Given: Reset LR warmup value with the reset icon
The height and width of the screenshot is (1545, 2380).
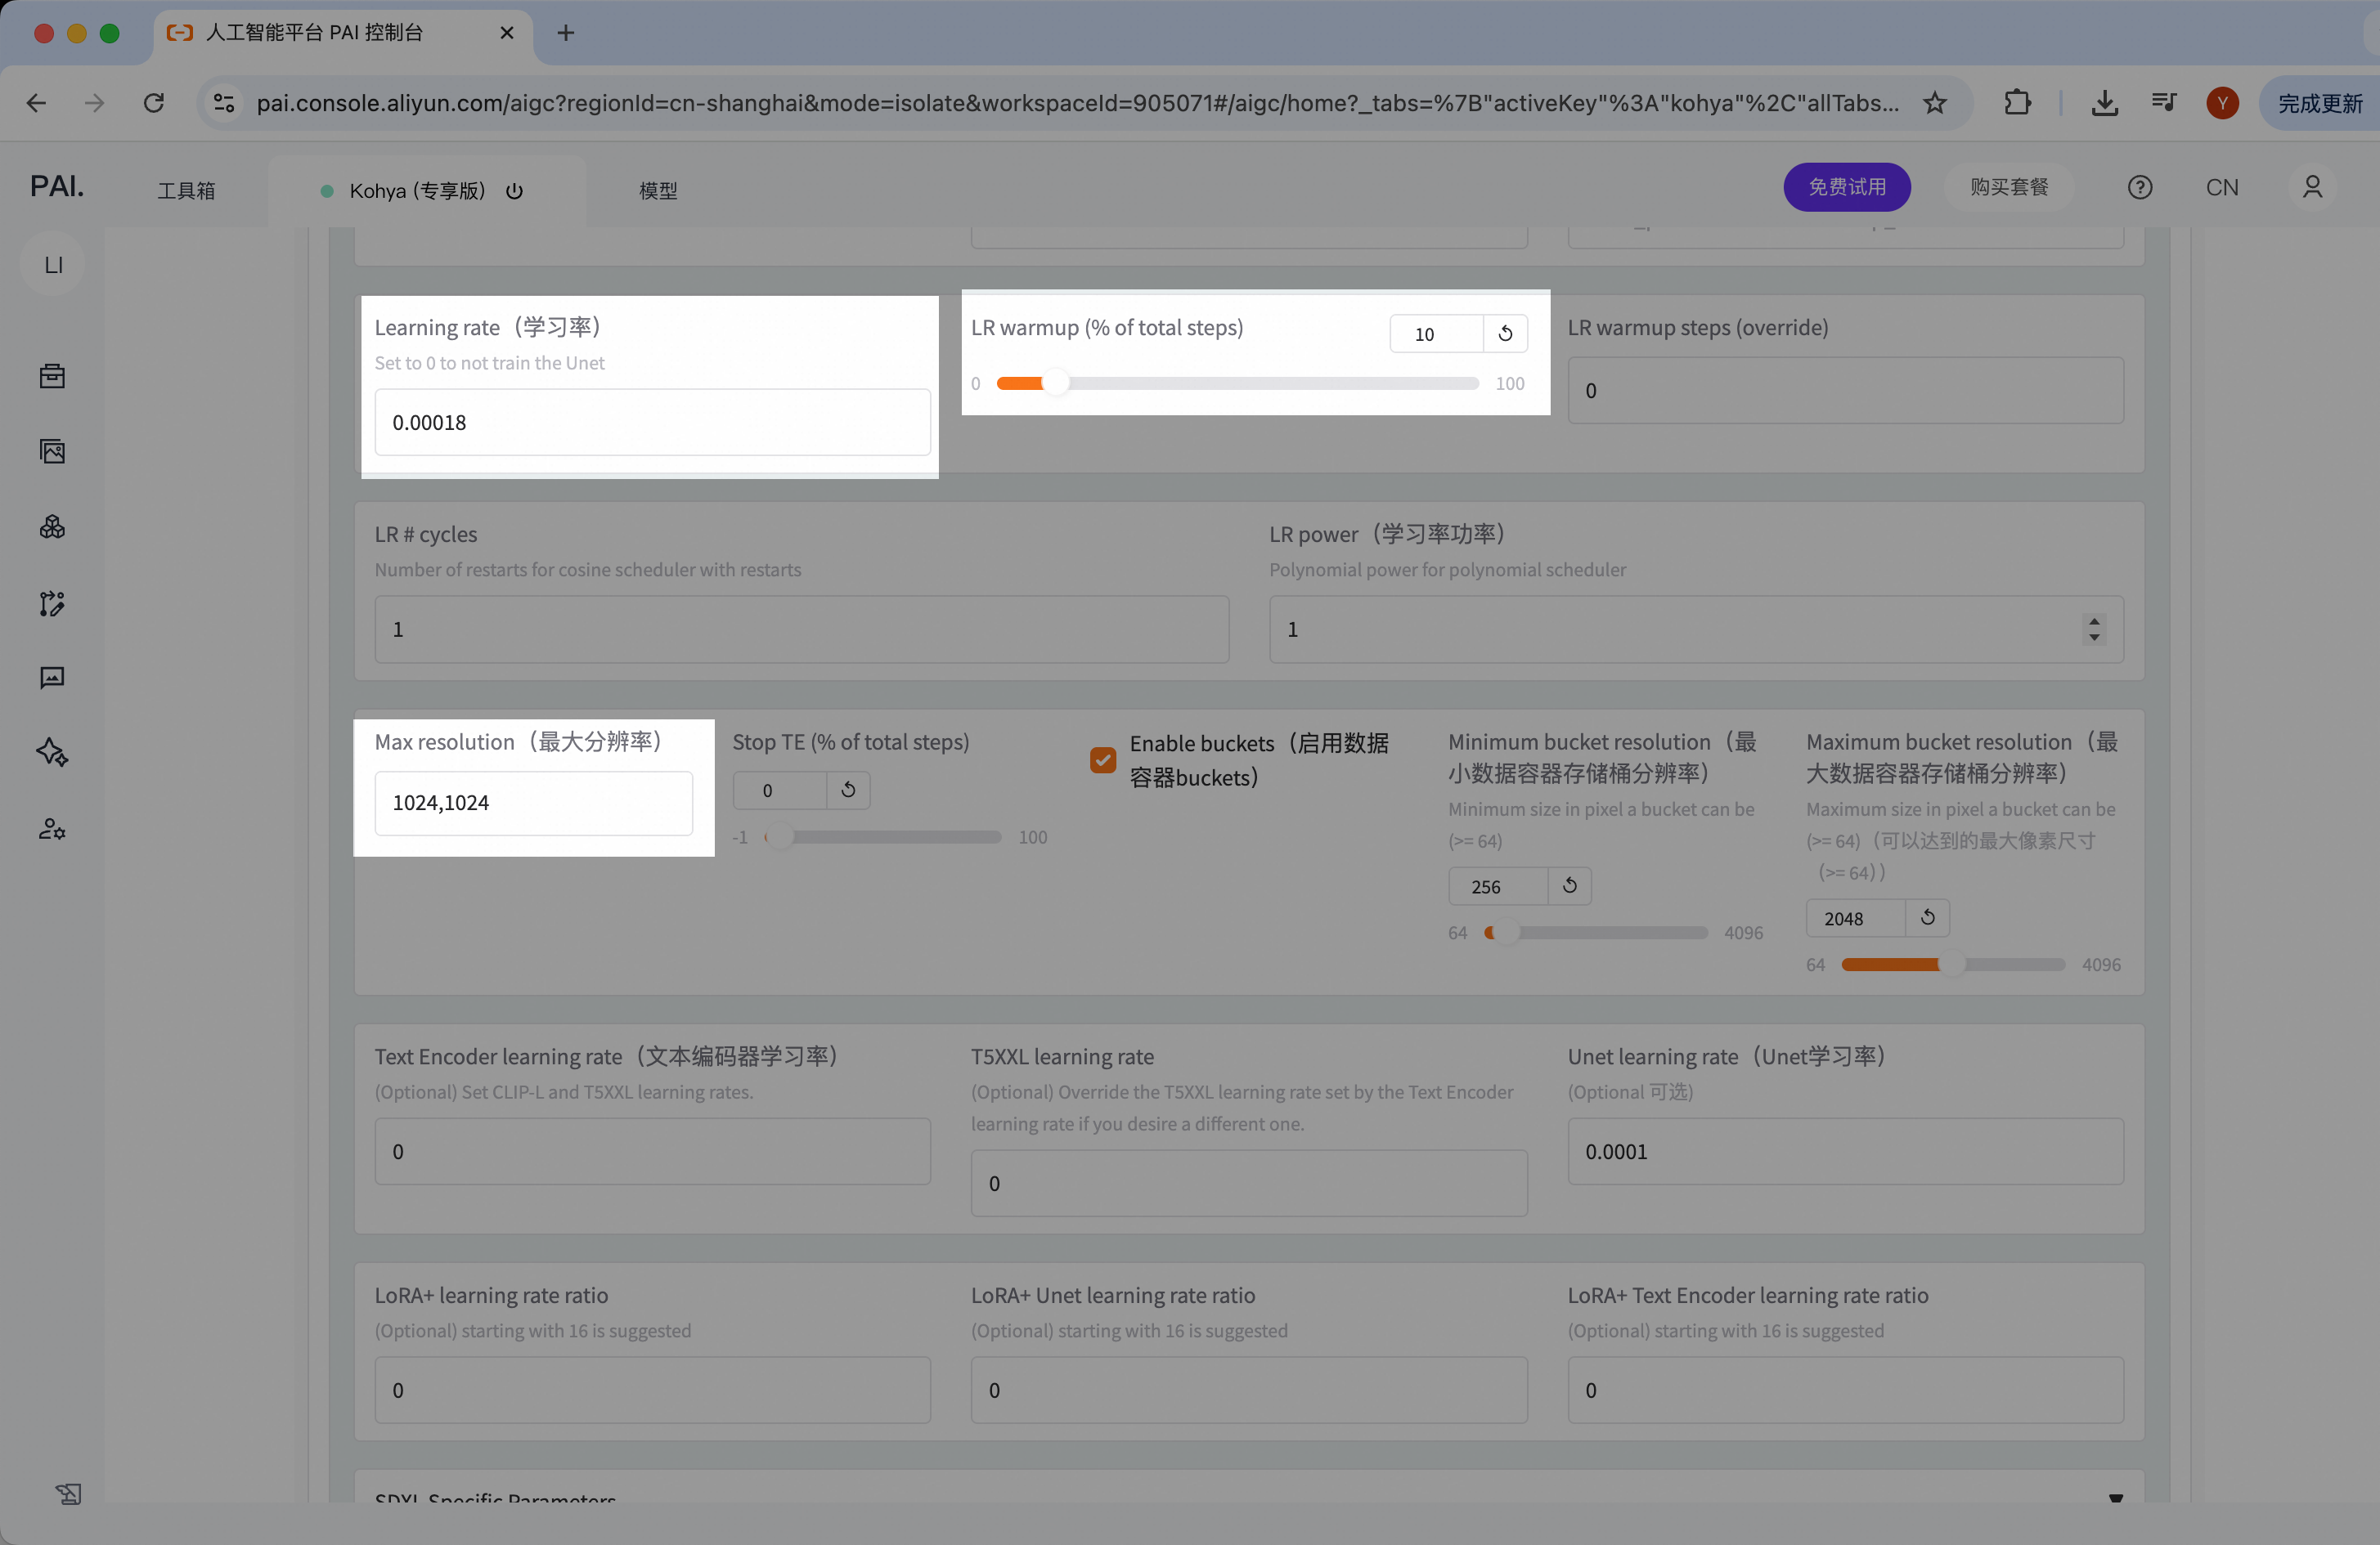Looking at the screenshot, I should coord(1505,334).
